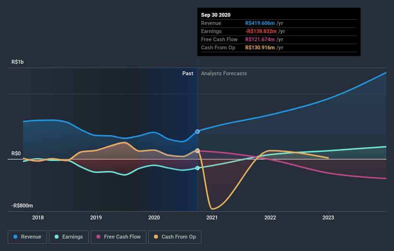Image resolution: width=394 pixels, height=251 pixels.
Task: Click the 2023 x-axis label
Action: (328, 217)
